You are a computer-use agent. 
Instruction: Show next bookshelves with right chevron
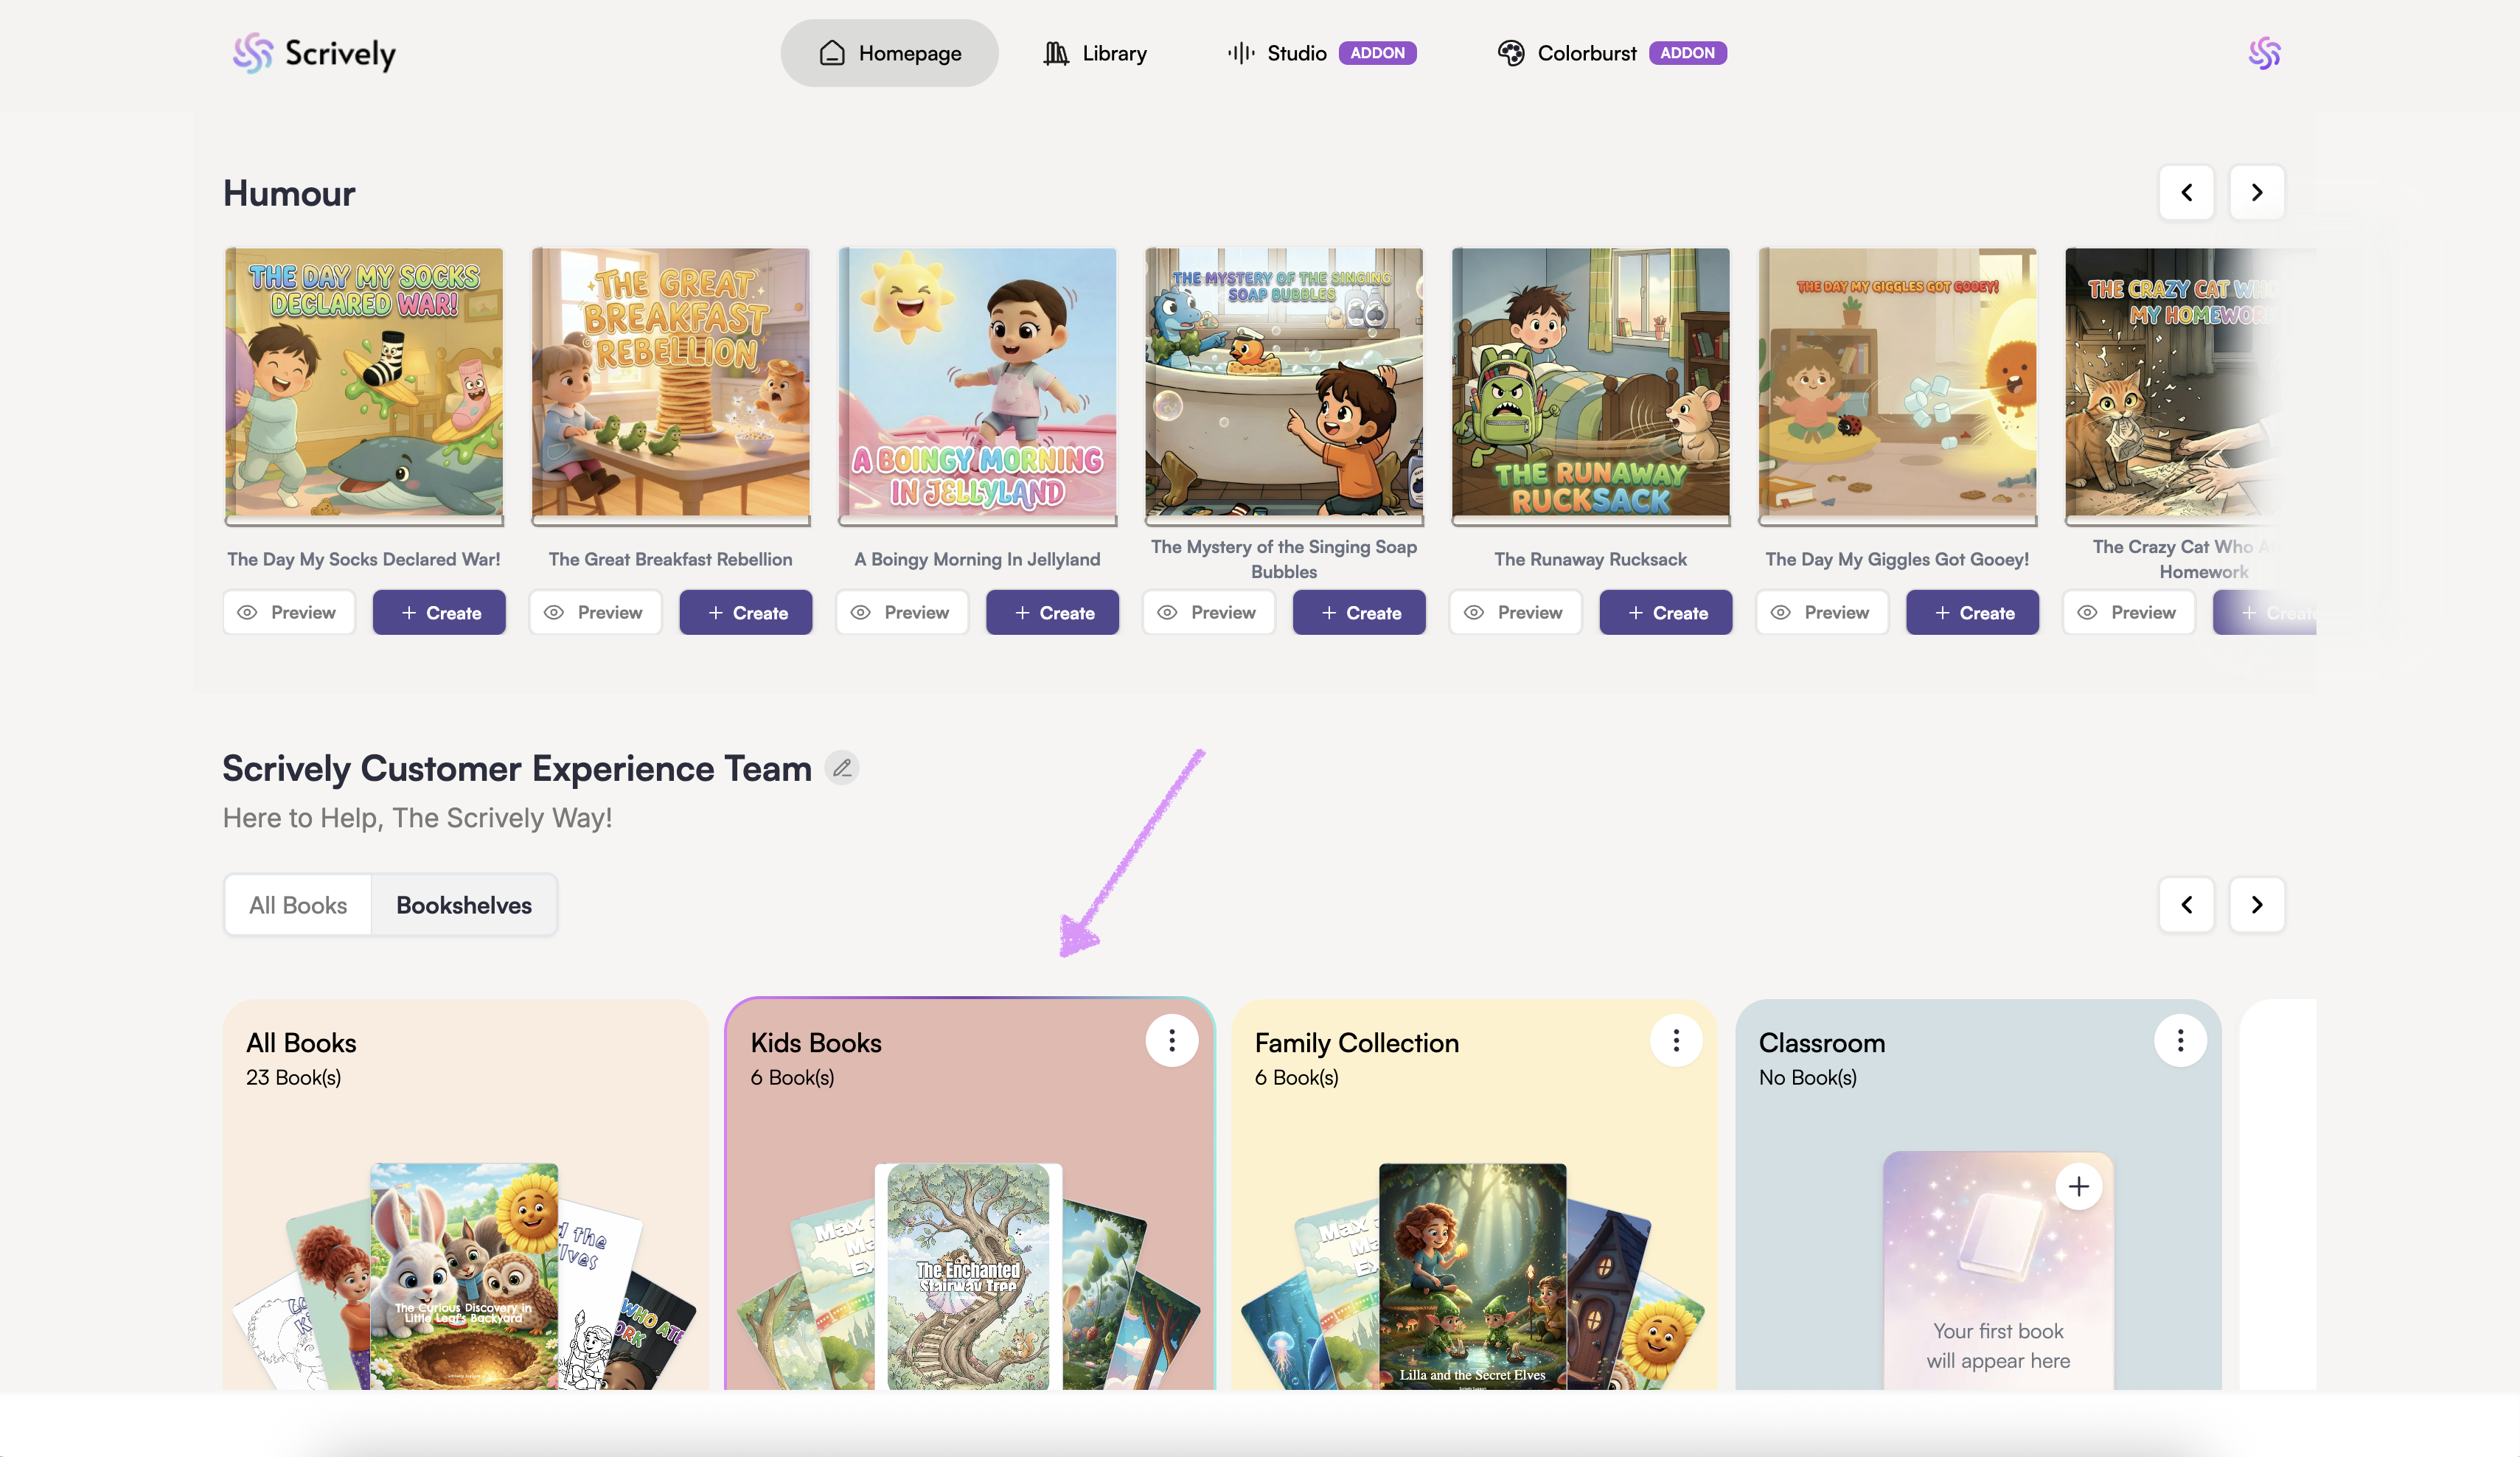point(2256,904)
